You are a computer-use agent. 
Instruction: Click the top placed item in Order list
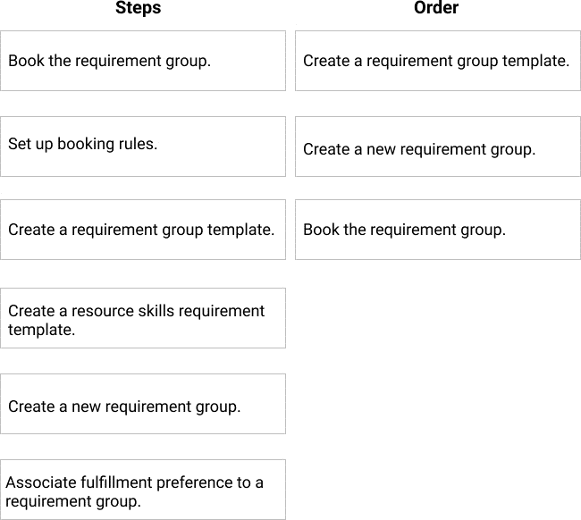[437, 61]
